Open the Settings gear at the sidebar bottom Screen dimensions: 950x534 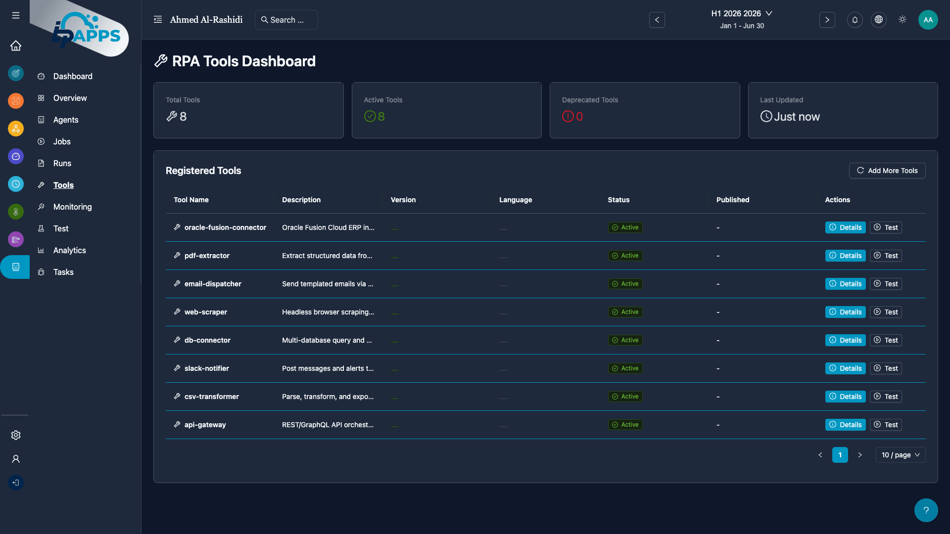(15, 435)
